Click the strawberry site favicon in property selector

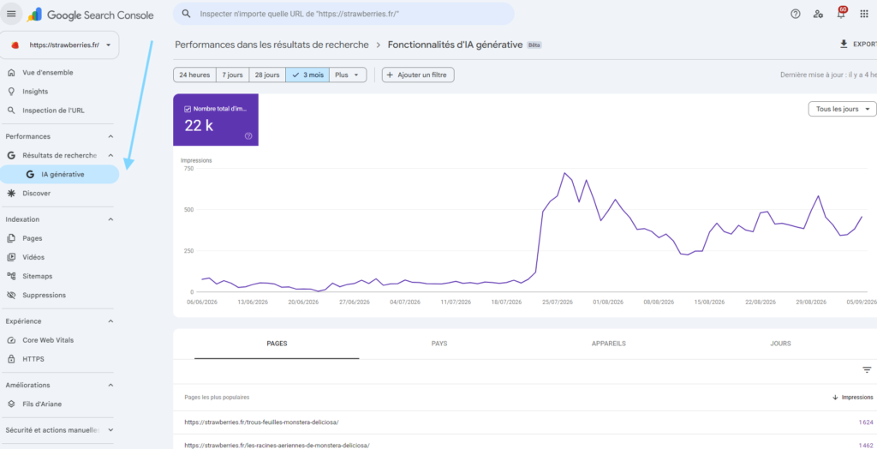[x=15, y=45]
